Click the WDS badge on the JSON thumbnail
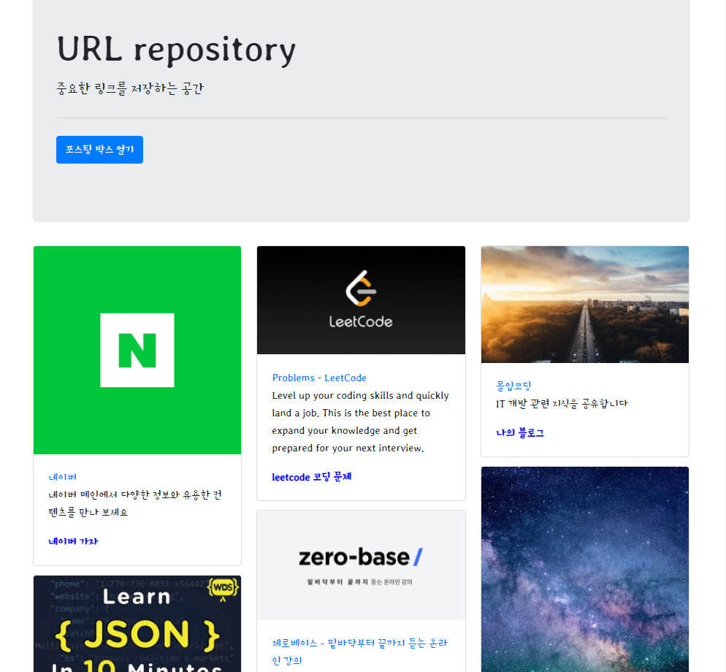 point(223,588)
